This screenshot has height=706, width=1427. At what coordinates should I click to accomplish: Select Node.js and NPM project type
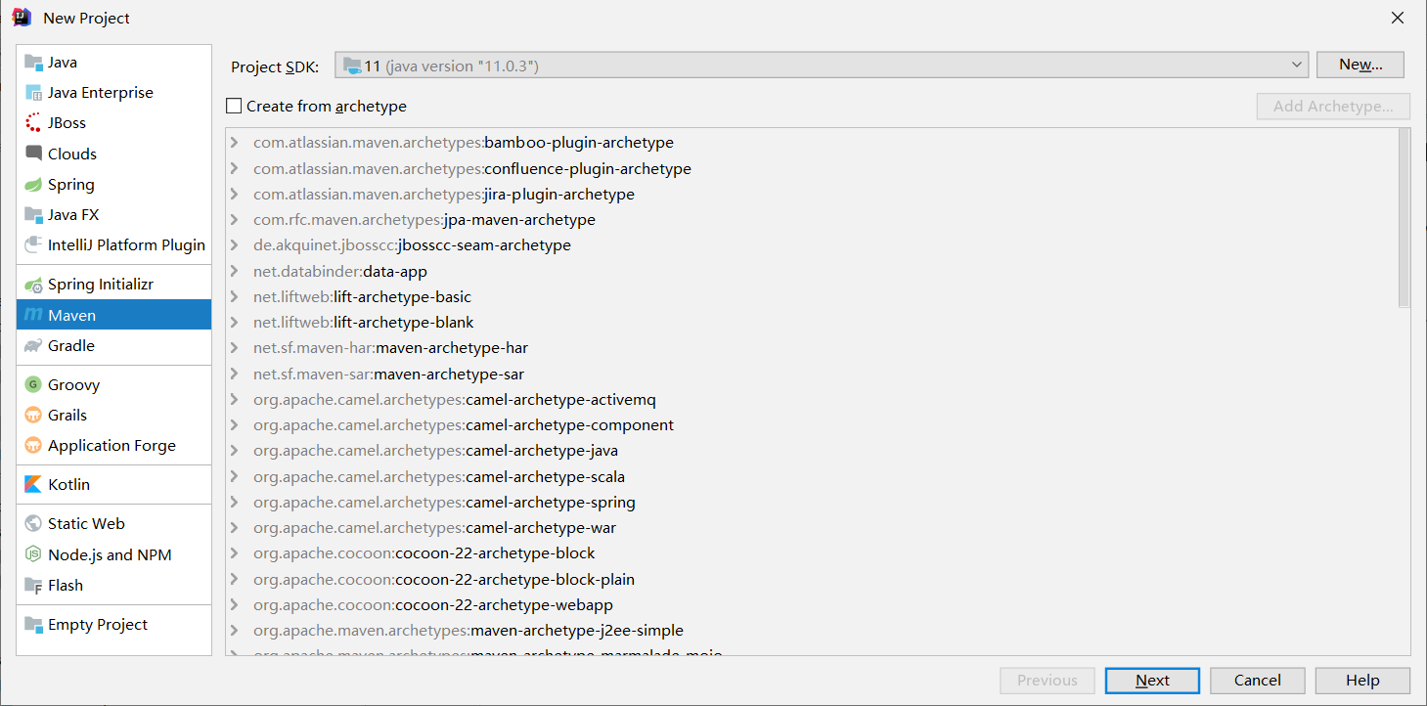coord(114,554)
